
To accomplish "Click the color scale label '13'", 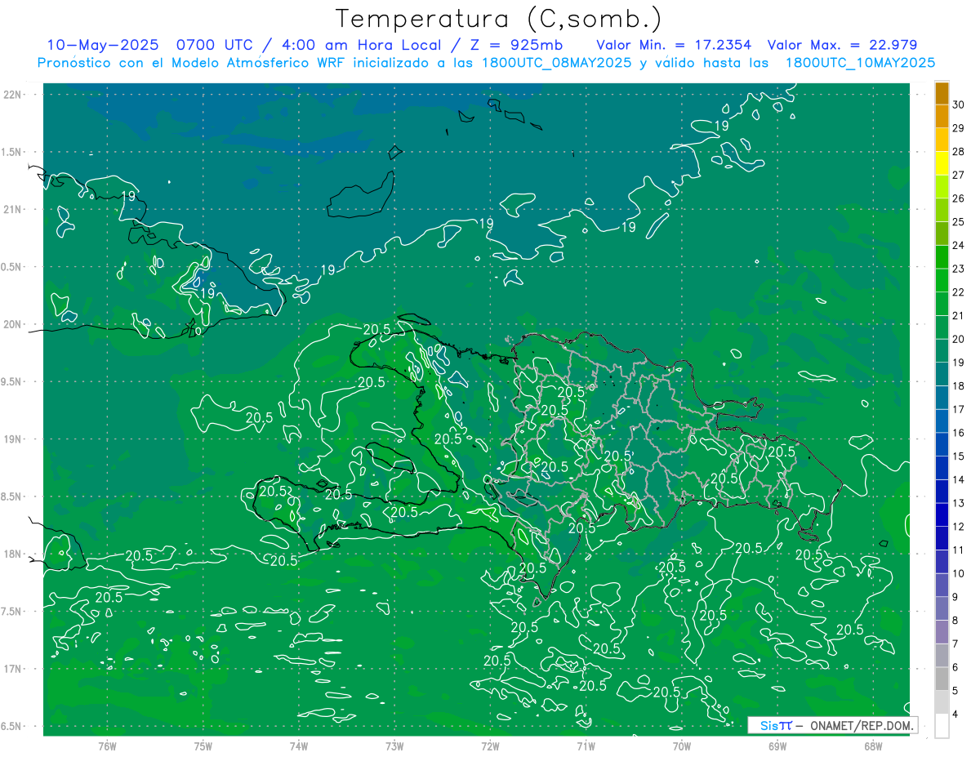I will tap(959, 503).
